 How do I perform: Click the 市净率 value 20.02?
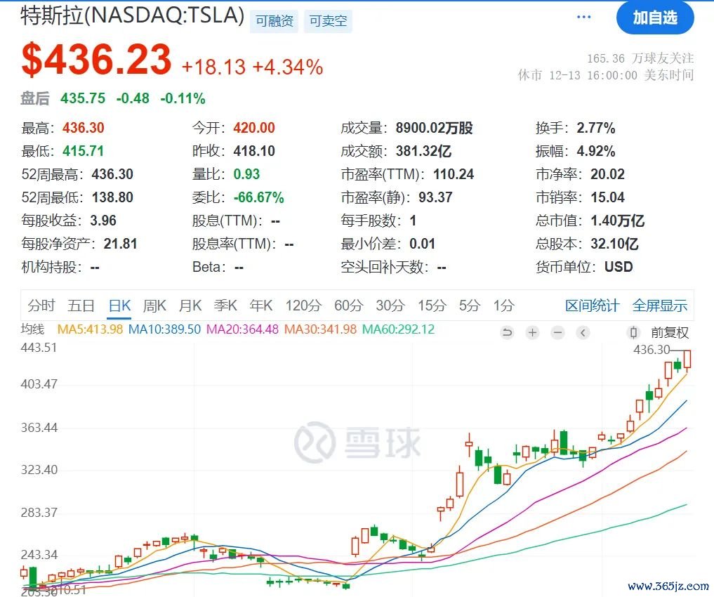(x=607, y=174)
